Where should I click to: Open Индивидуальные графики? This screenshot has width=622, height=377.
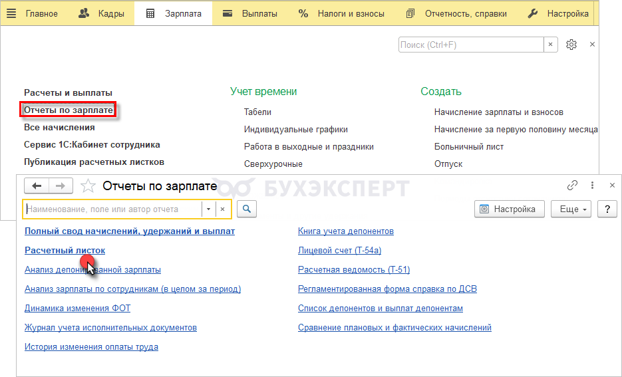[x=296, y=129]
